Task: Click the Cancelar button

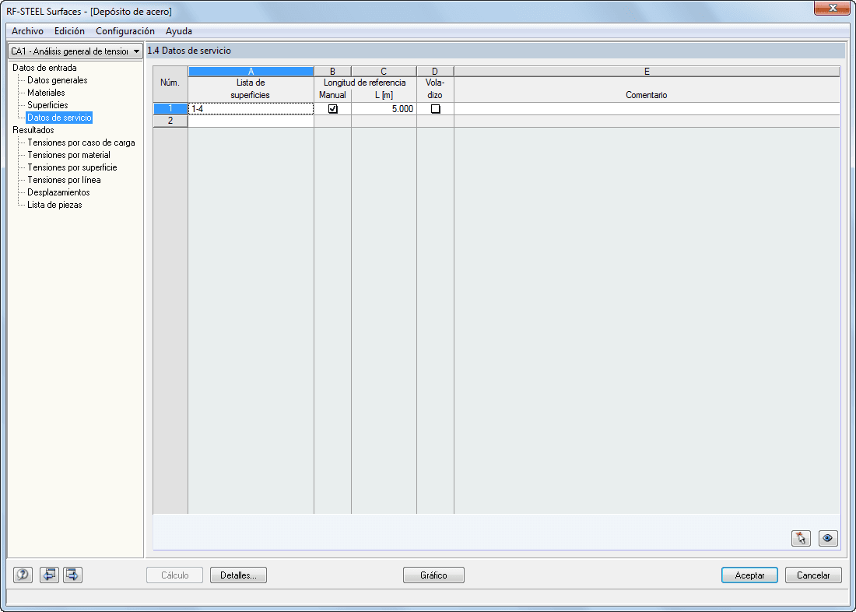Action: pos(813,575)
